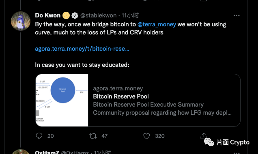Open the agora.terra.money/t/bitcoin-rese... link
The width and height of the screenshot is (258, 154).
click(82, 49)
